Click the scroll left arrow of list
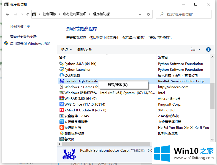 point(59,144)
